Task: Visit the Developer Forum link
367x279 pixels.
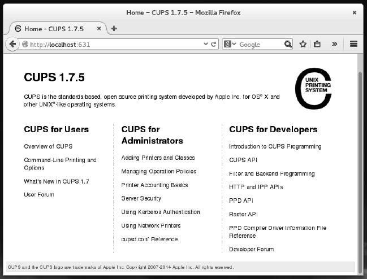Action: pos(252,249)
